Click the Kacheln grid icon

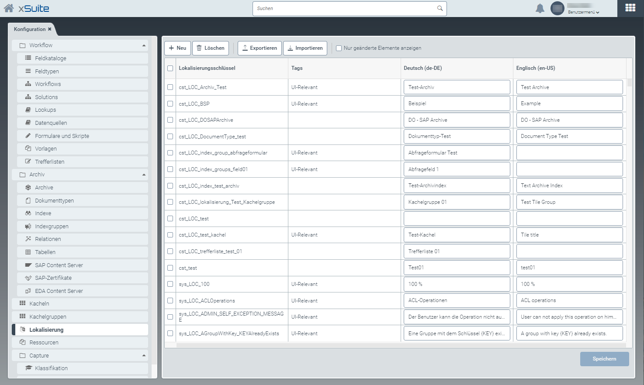22,303
